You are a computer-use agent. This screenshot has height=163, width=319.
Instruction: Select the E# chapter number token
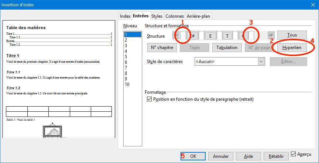193,35
